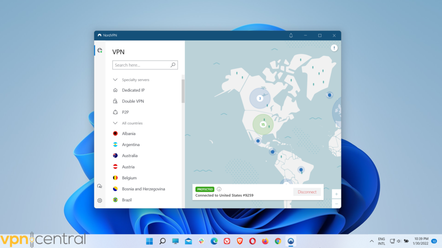Open Brave browser from the taskbar
Viewport: 442px width, 248px height.
click(x=240, y=241)
